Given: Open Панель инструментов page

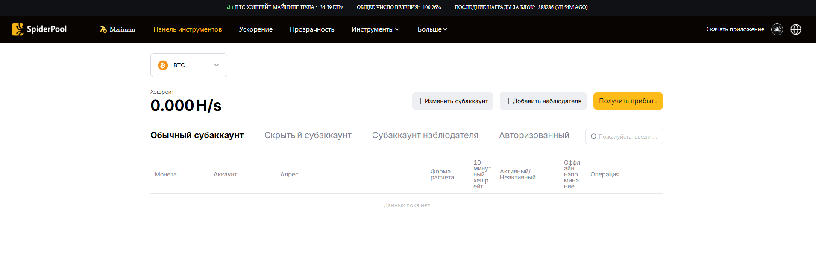Looking at the screenshot, I should click(188, 29).
